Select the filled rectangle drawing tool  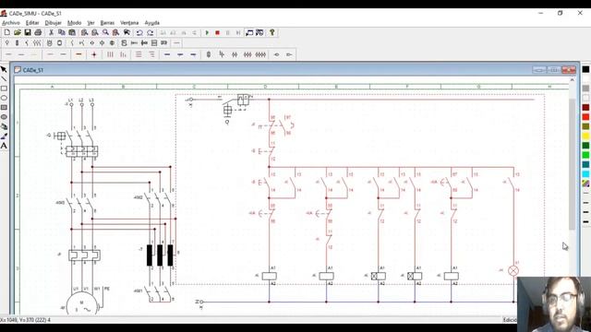point(4,108)
